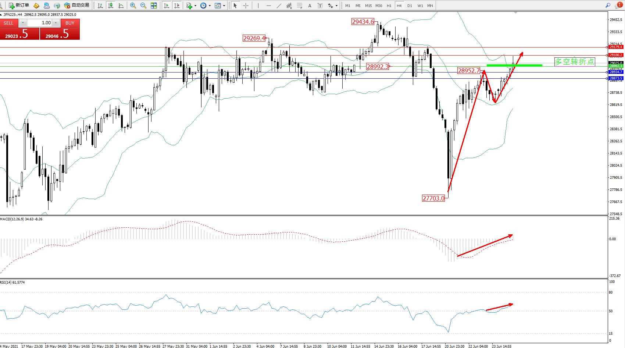Switch to the D1 timeframe
625x348 pixels.
tap(410, 6)
